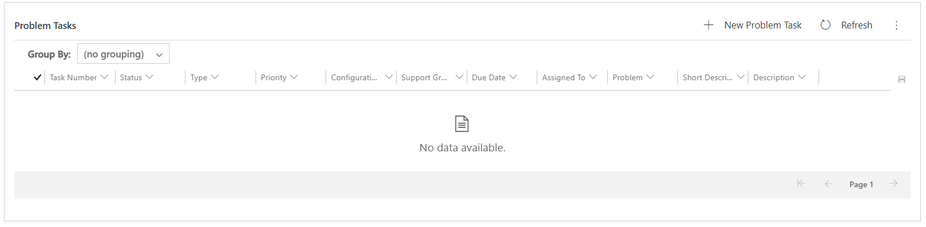
Task: Expand the Status column filter chevron
Action: pyautogui.click(x=149, y=77)
